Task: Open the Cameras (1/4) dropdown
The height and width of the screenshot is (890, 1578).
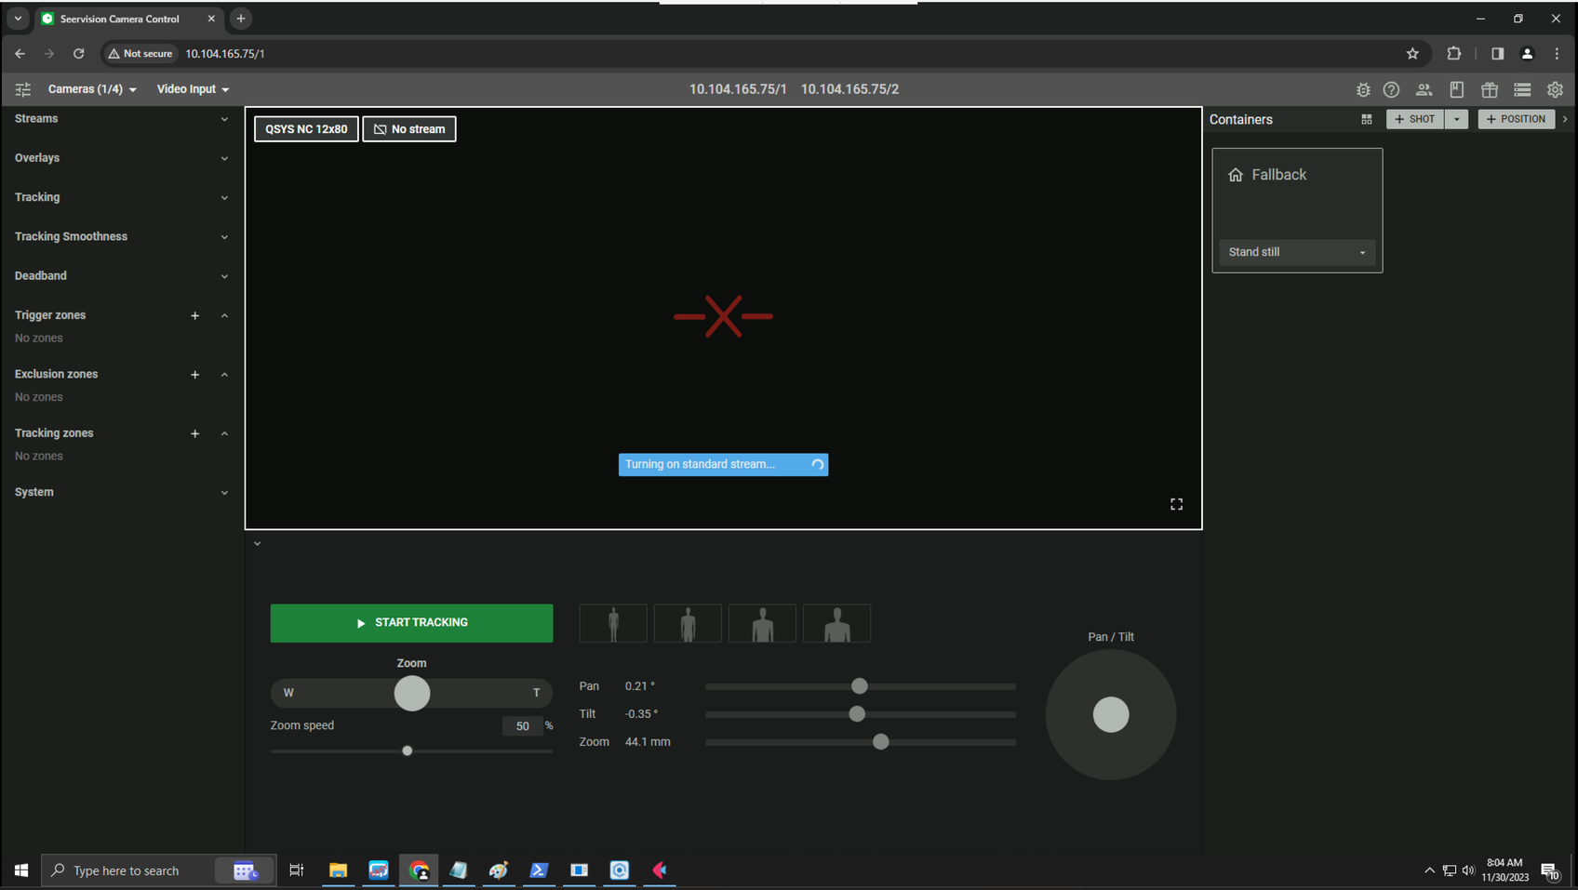Action: click(92, 89)
